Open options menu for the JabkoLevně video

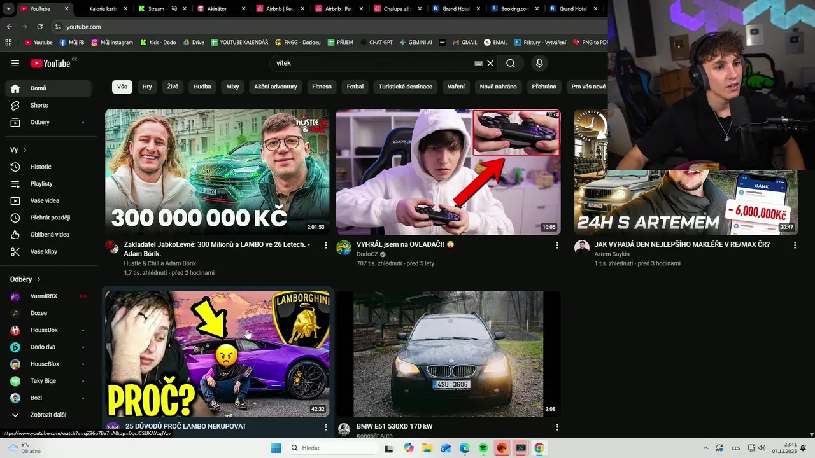pyautogui.click(x=326, y=245)
